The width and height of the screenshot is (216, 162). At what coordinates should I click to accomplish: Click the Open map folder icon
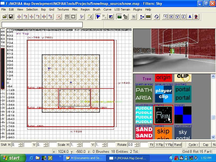[5, 17]
